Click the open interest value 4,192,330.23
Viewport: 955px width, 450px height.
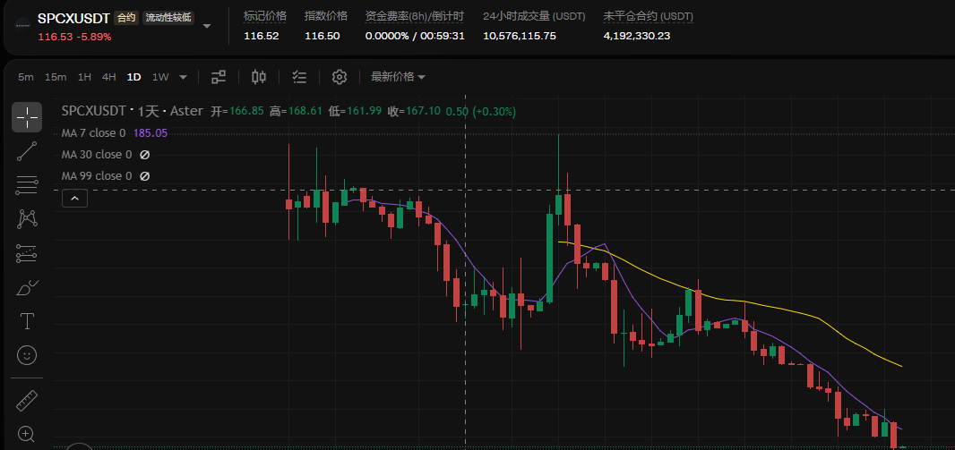pyautogui.click(x=636, y=36)
